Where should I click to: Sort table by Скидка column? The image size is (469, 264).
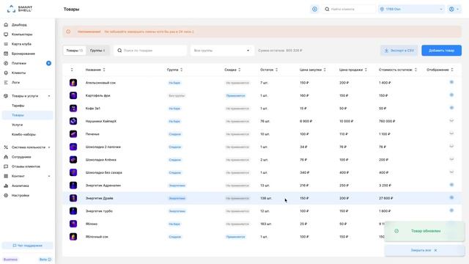232,70
